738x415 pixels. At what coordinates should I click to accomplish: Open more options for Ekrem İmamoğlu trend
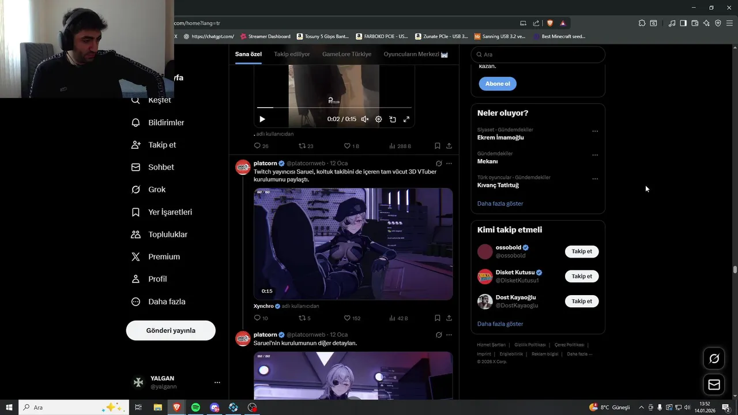595,131
